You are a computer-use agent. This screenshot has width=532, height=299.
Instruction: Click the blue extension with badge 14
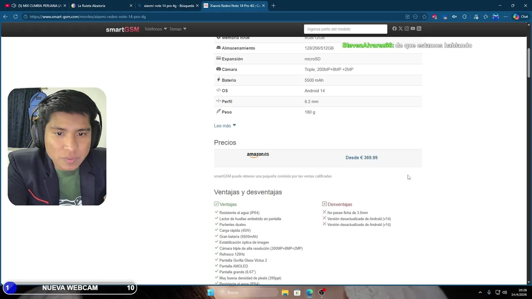pos(445,17)
